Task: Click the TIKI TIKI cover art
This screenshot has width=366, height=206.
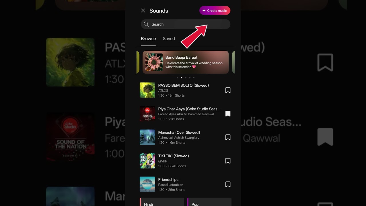Action: click(x=148, y=161)
